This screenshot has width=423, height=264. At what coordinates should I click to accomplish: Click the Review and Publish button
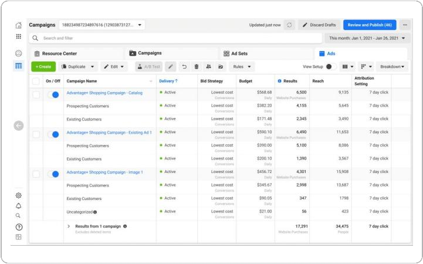[x=369, y=25]
